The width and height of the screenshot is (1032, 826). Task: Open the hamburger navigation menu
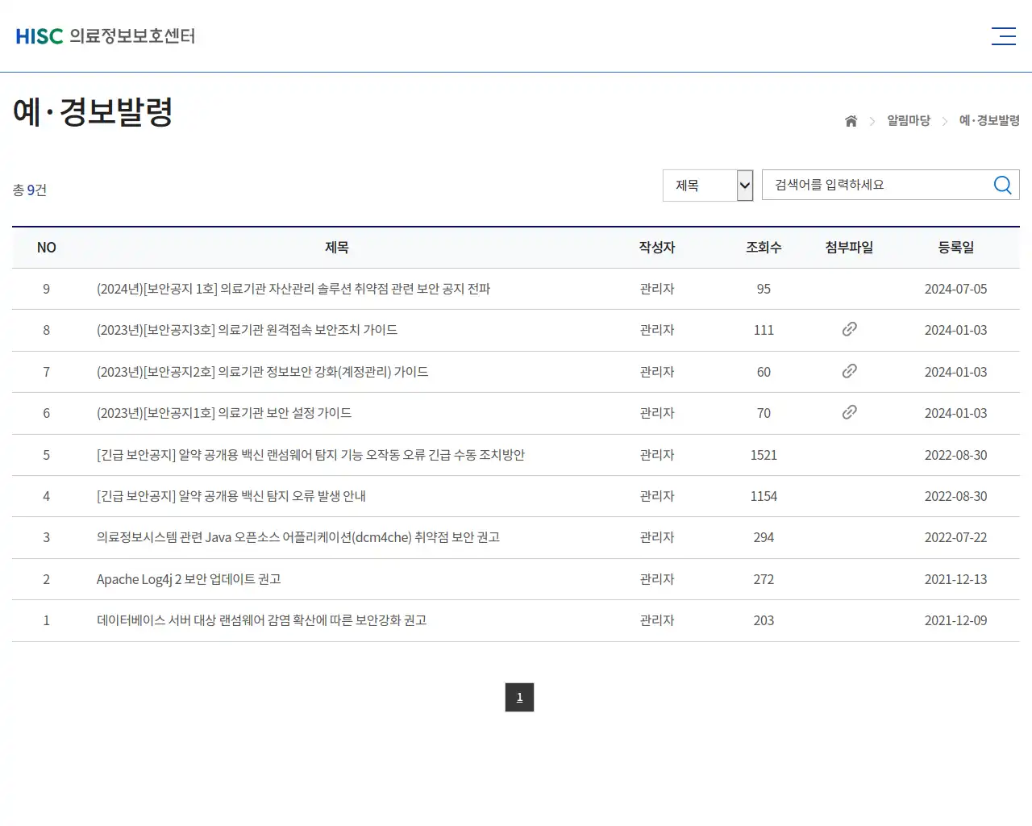pyautogui.click(x=1003, y=35)
